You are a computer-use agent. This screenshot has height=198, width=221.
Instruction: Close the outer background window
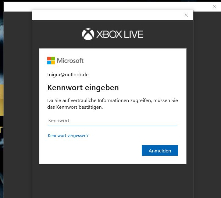click(214, 7)
